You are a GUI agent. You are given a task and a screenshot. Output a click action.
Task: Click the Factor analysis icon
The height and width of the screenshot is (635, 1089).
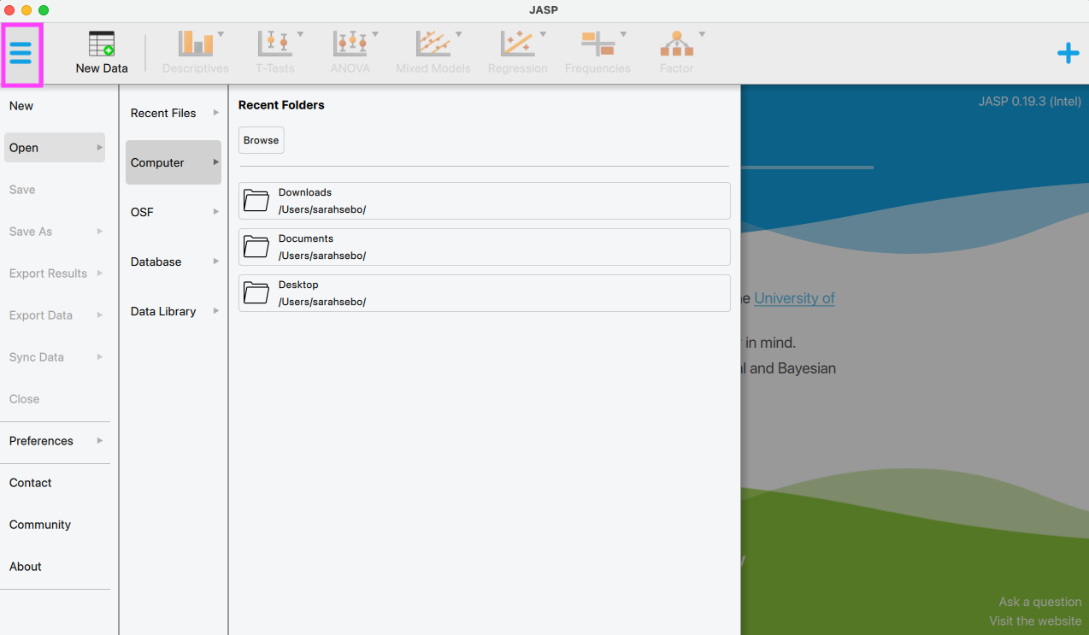click(x=676, y=45)
